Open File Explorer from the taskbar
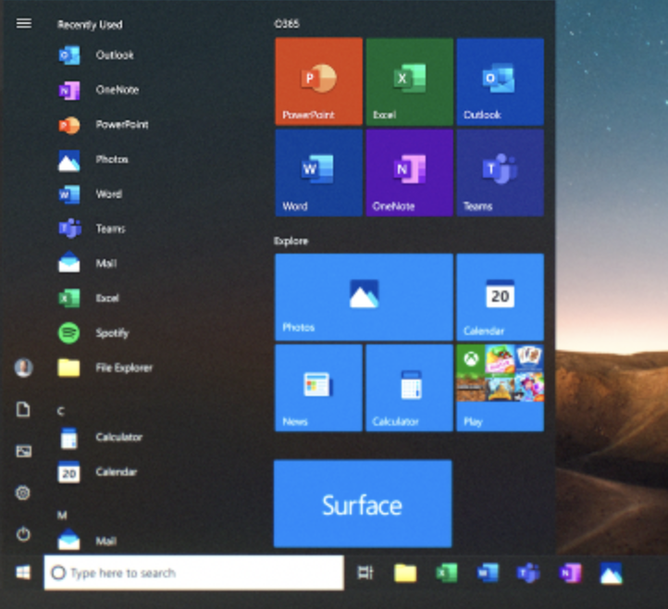This screenshot has width=668, height=609. [x=405, y=573]
